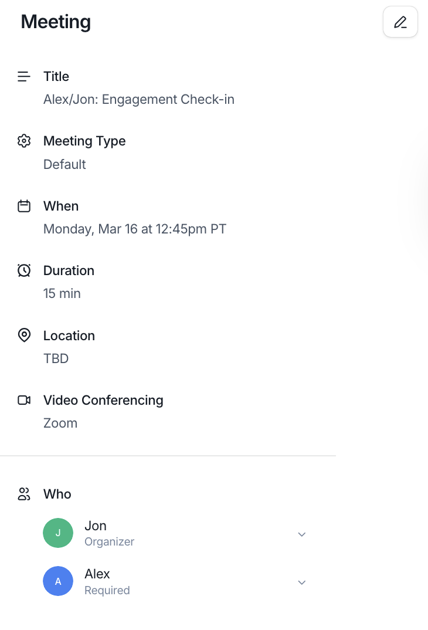Click the Zoom video conferencing value

(60, 423)
